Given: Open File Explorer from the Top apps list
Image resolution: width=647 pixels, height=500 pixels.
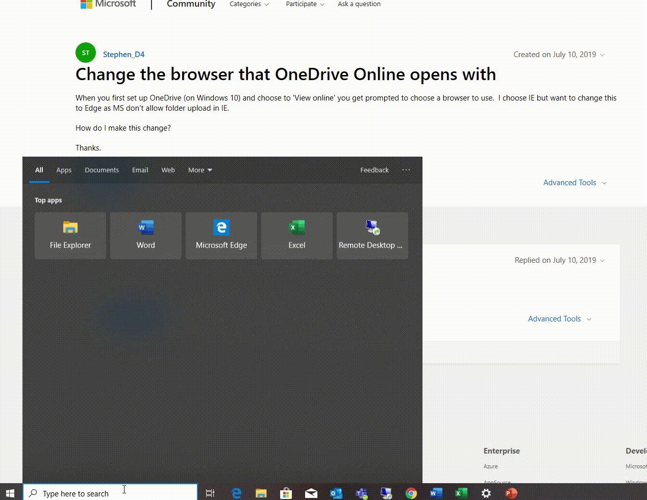Looking at the screenshot, I should (x=70, y=235).
